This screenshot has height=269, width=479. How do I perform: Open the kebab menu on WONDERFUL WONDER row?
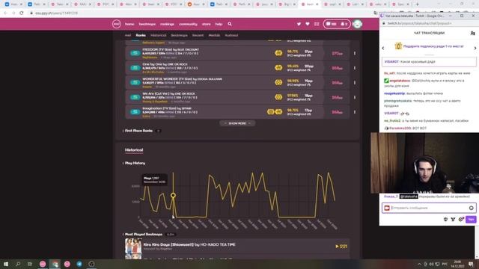(x=355, y=83)
